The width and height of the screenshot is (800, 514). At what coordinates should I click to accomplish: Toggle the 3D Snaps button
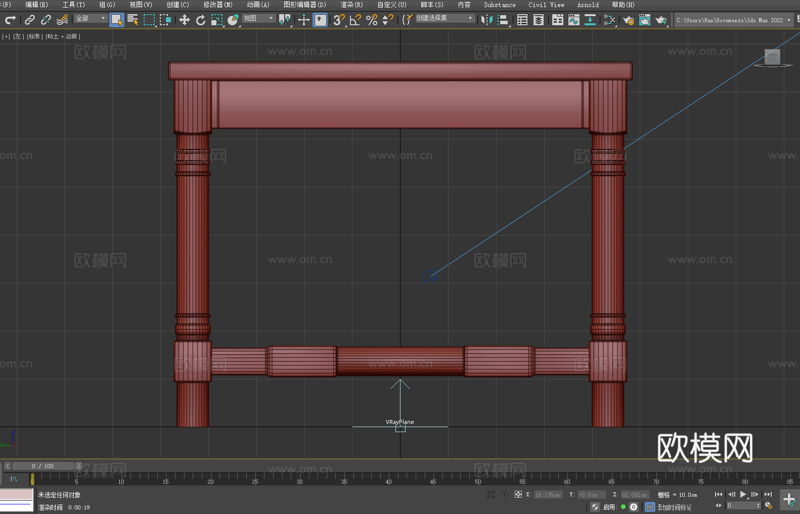tap(339, 20)
